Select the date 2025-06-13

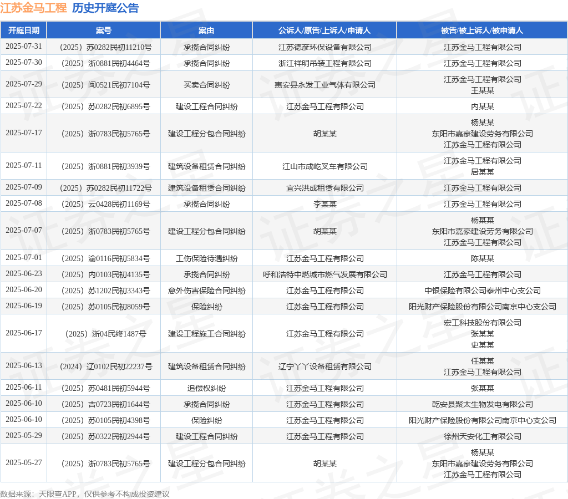pyautogui.click(x=24, y=366)
